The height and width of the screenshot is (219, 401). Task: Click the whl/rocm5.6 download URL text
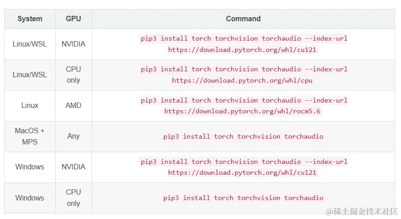(242, 111)
